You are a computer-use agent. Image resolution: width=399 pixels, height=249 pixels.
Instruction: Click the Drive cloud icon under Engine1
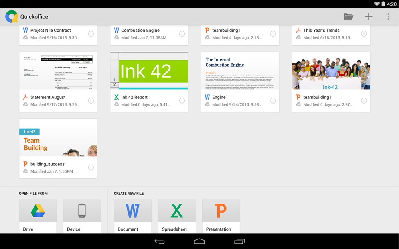click(207, 104)
